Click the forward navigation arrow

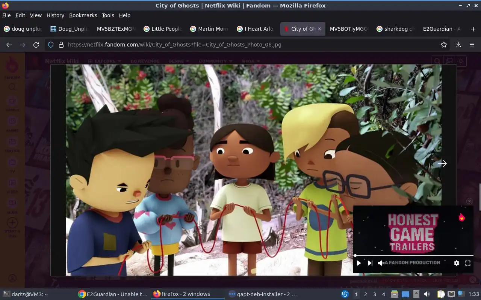click(x=23, y=45)
